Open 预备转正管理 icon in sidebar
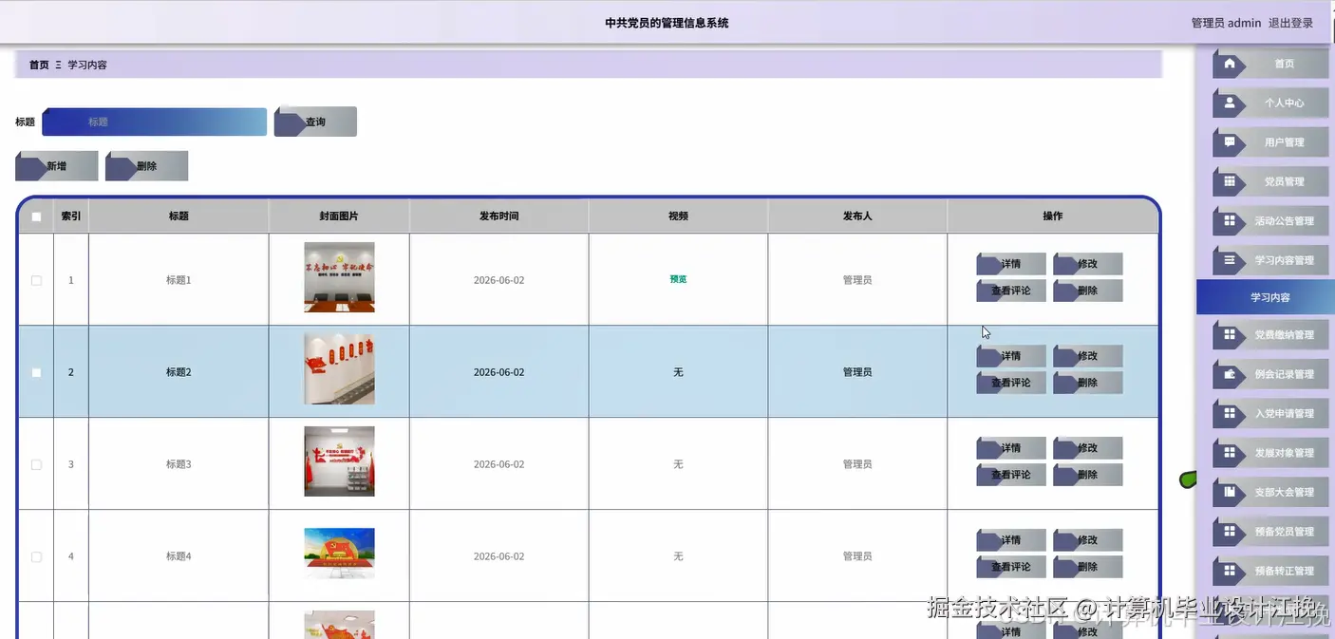Image resolution: width=1335 pixels, height=639 pixels. [1230, 572]
